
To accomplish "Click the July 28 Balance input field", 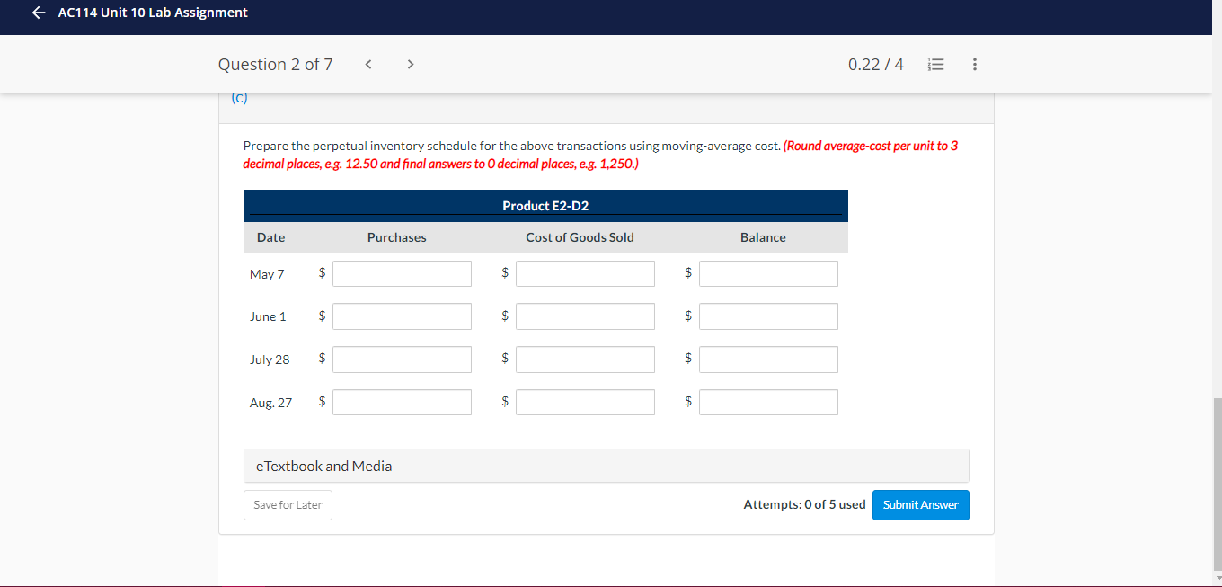I will (x=768, y=359).
